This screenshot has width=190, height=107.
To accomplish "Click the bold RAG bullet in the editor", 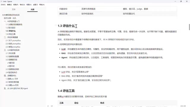I will tap(63, 53).
